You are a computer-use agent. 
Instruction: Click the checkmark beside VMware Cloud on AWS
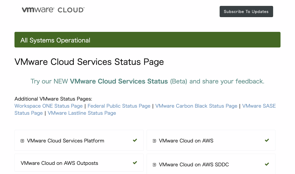point(267,140)
